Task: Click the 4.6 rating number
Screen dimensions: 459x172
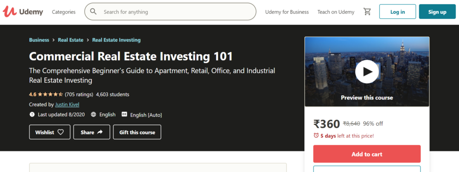Action: point(33,94)
